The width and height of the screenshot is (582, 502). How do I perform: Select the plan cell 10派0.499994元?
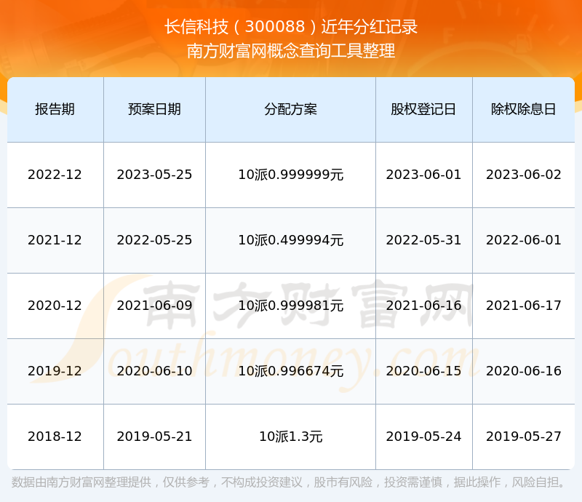tap(290, 240)
